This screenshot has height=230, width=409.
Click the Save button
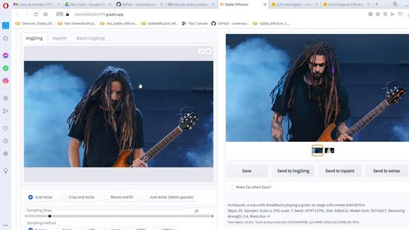click(x=247, y=171)
